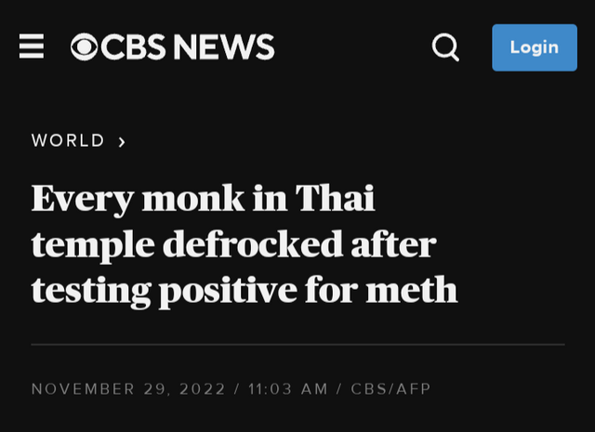Image resolution: width=595 pixels, height=432 pixels.
Task: Click the CBS NEWS wordmark
Action: [x=173, y=47]
